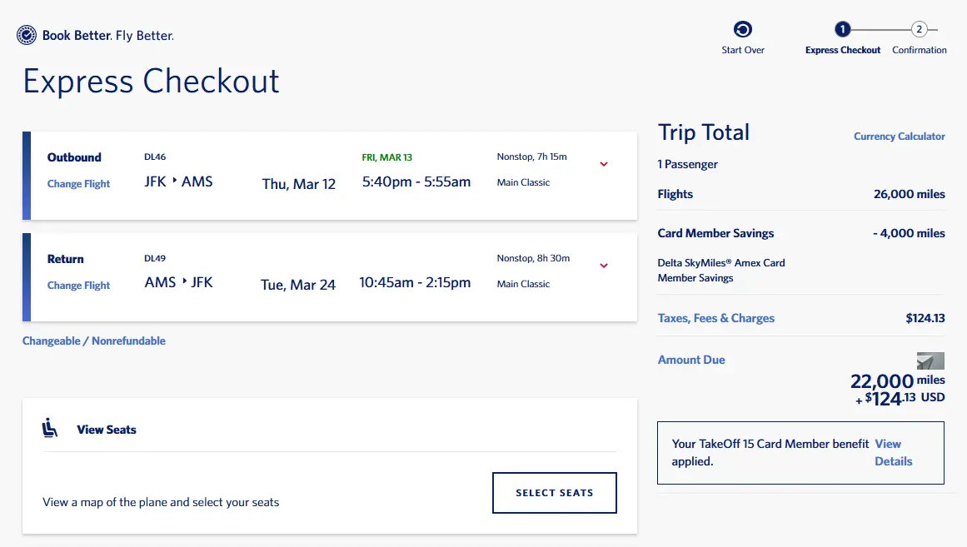This screenshot has width=967, height=547.
Task: Click the View Seats heading
Action: 107,430
